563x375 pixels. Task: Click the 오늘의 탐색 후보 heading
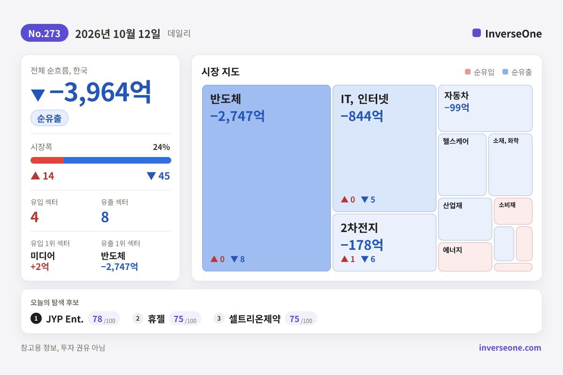coord(55,302)
